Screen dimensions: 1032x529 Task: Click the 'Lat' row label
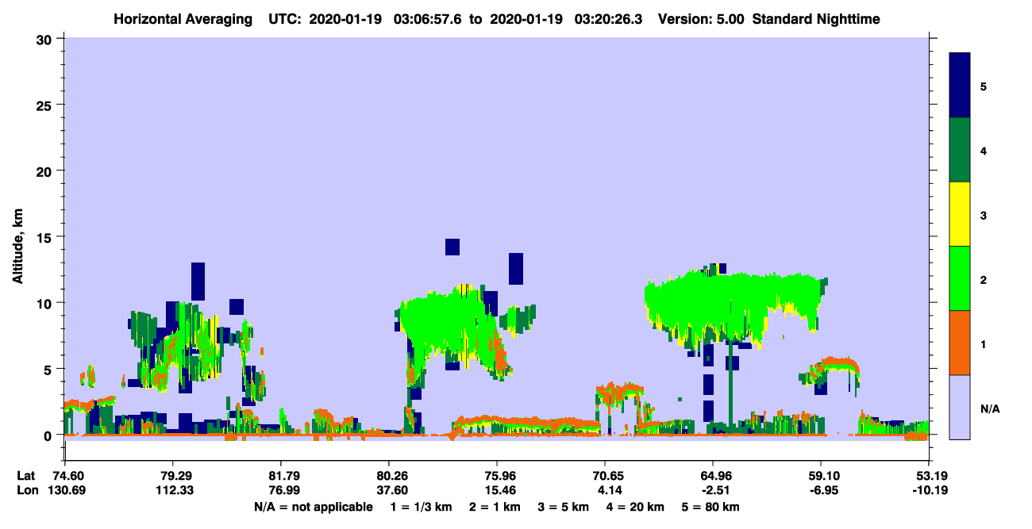pos(25,477)
